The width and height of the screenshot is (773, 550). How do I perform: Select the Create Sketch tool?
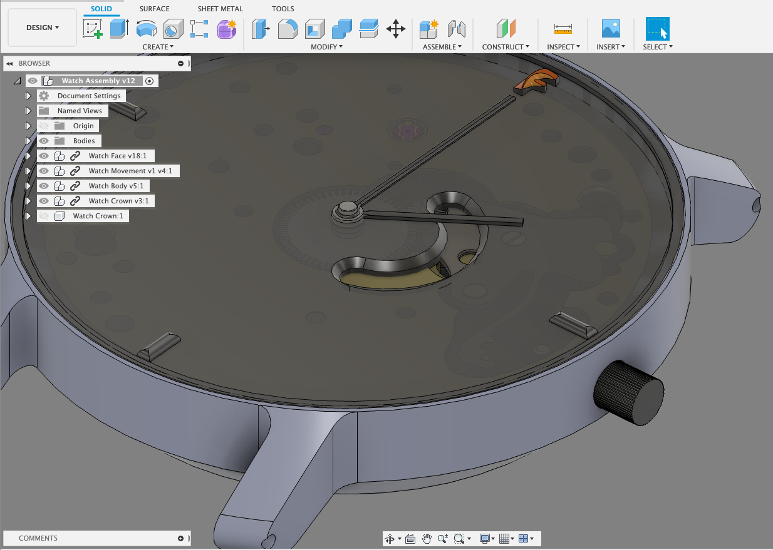pos(93,29)
